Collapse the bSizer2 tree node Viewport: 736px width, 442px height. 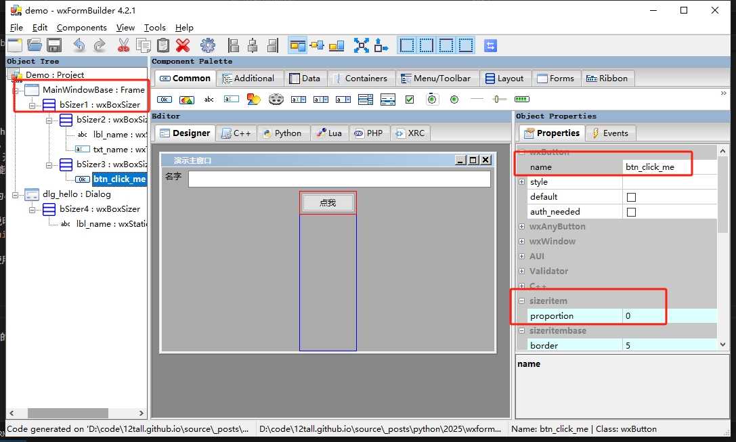coord(49,120)
